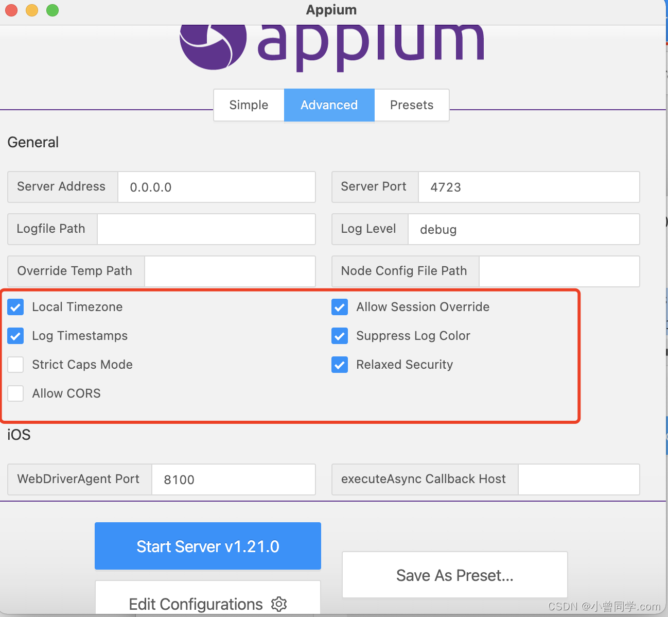This screenshot has width=668, height=617.
Task: Uncheck Suppress Log Color checkbox
Action: [340, 336]
